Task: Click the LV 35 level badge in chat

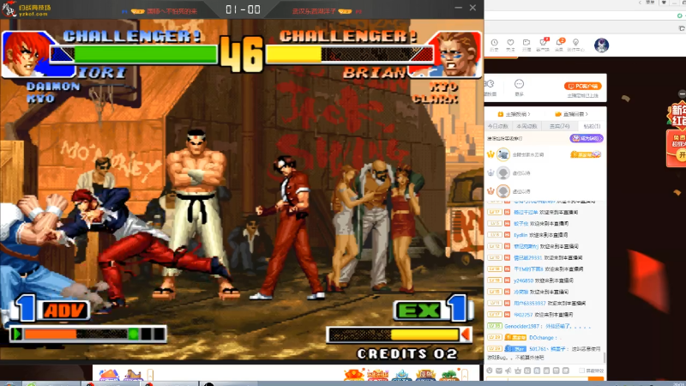Action: [x=495, y=326]
